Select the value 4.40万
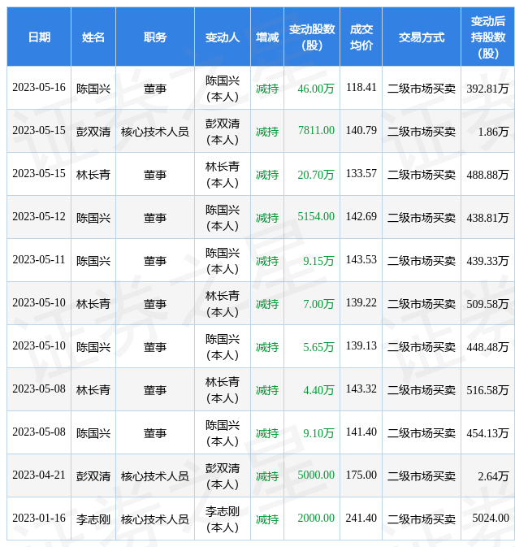 click(318, 390)
